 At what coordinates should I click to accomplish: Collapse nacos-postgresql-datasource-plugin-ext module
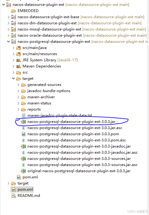point(9,42)
